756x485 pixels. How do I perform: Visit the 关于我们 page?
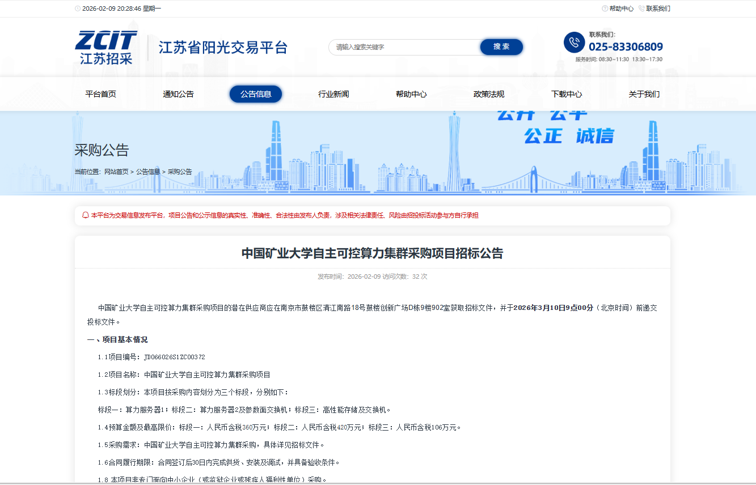(x=644, y=94)
